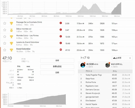This screenshot has height=108, width=135.
Task: Click the large 47:10 elapsed time
Action: 7,58
